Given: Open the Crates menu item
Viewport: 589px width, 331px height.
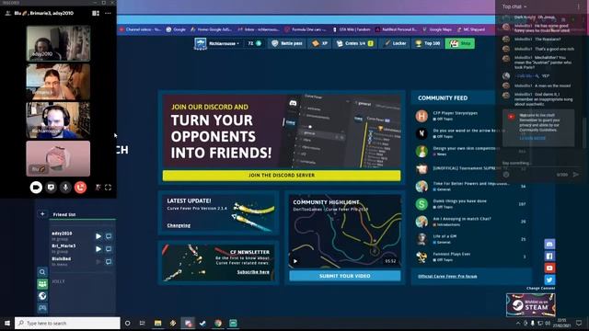Looking at the screenshot, I should [x=354, y=43].
